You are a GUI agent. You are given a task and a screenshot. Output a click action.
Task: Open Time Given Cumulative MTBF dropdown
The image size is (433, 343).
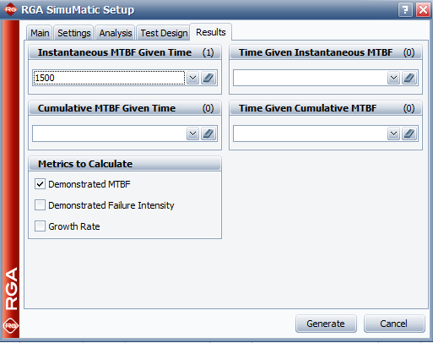[393, 133]
